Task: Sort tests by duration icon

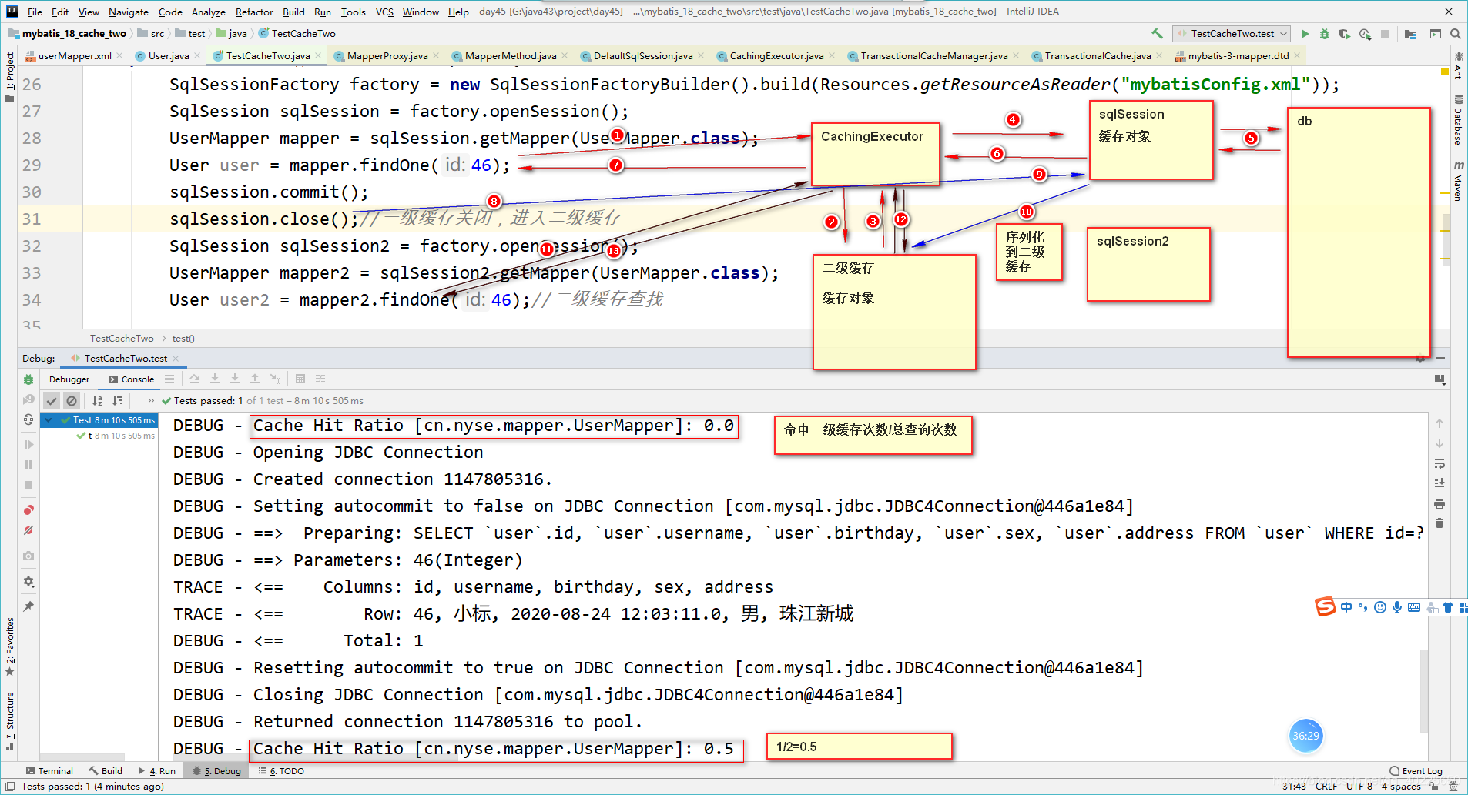Action: coord(117,400)
